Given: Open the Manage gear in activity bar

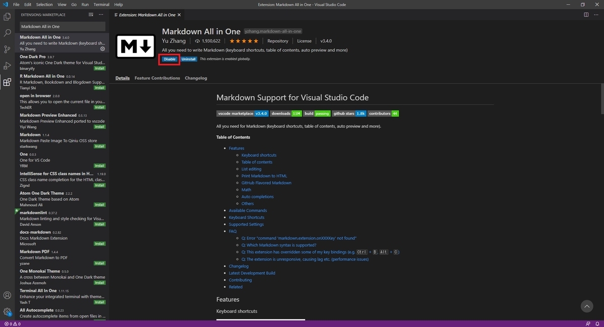Looking at the screenshot, I should (7, 312).
